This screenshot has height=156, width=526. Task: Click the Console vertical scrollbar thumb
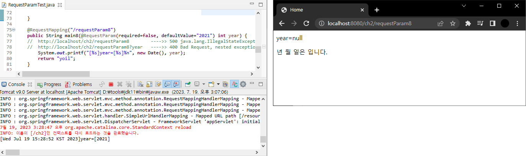[x=263, y=139]
